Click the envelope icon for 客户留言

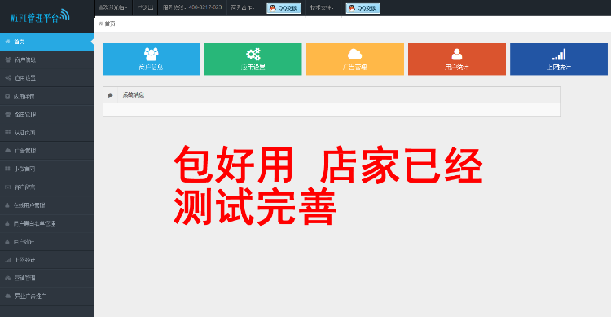(x=8, y=187)
